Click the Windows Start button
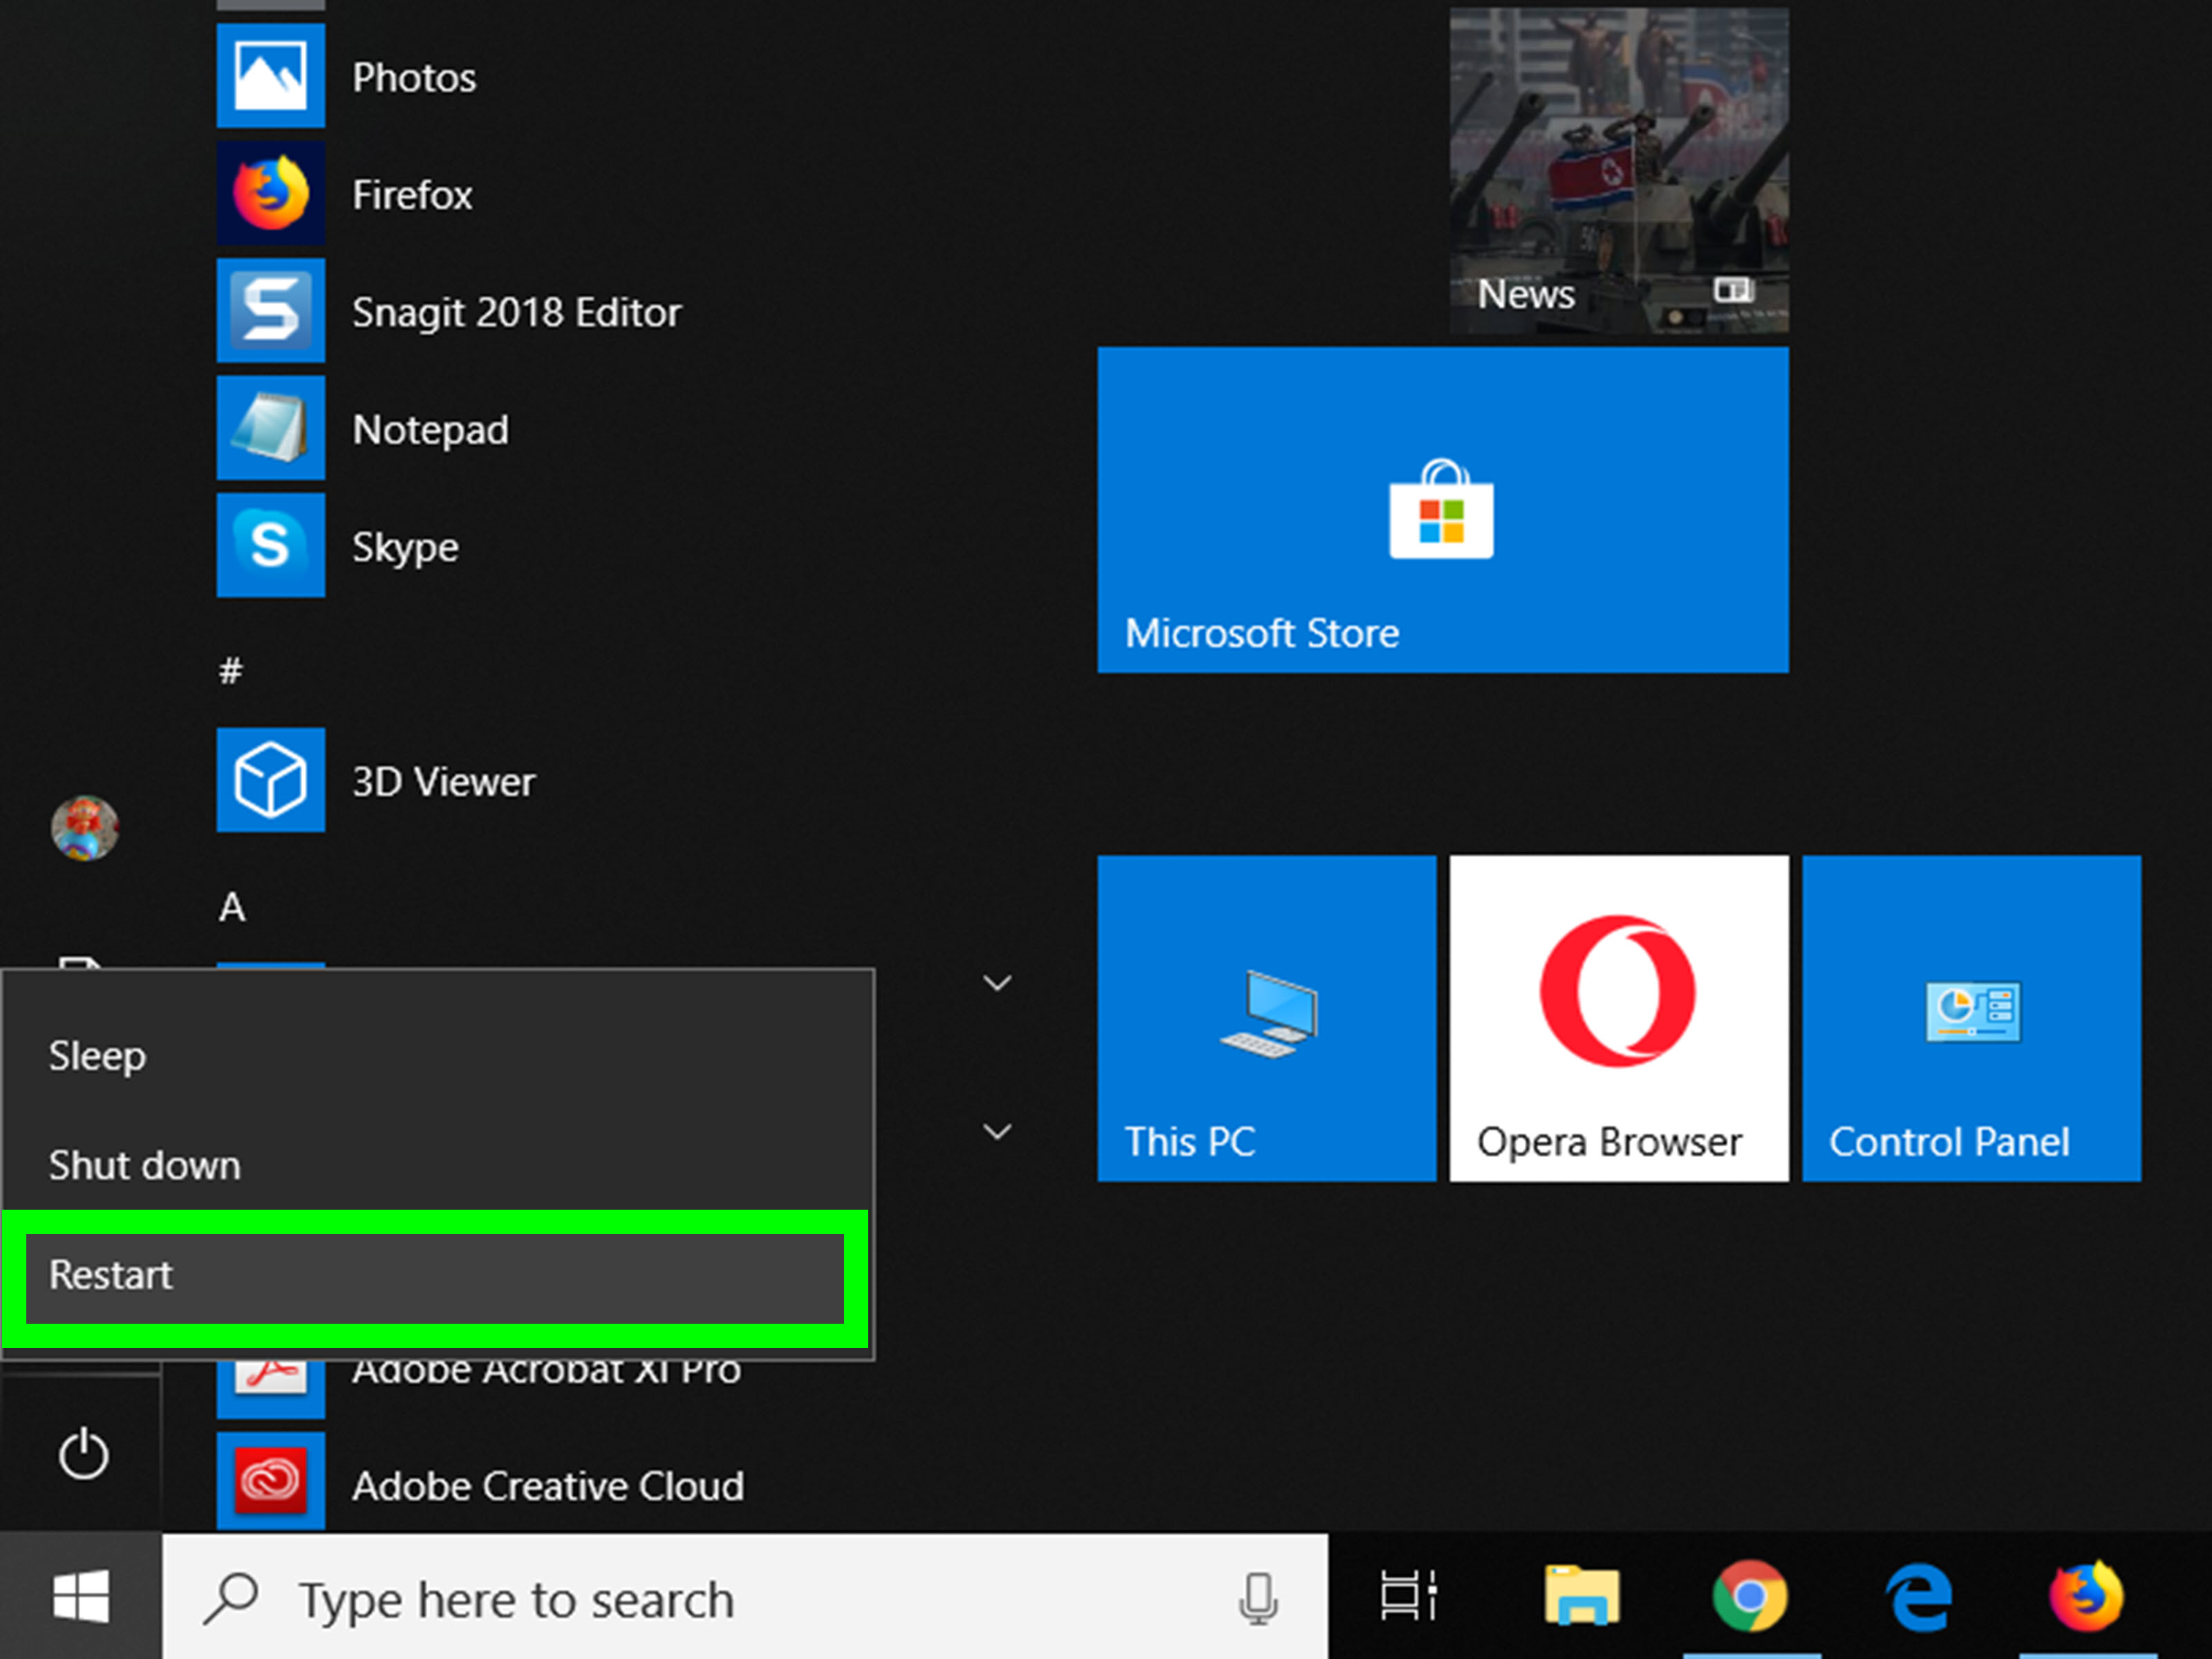2212x1659 pixels. pyautogui.click(x=81, y=1596)
